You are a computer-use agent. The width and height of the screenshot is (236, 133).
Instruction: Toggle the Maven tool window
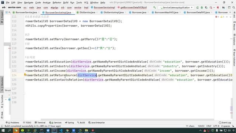[x=234, y=25]
